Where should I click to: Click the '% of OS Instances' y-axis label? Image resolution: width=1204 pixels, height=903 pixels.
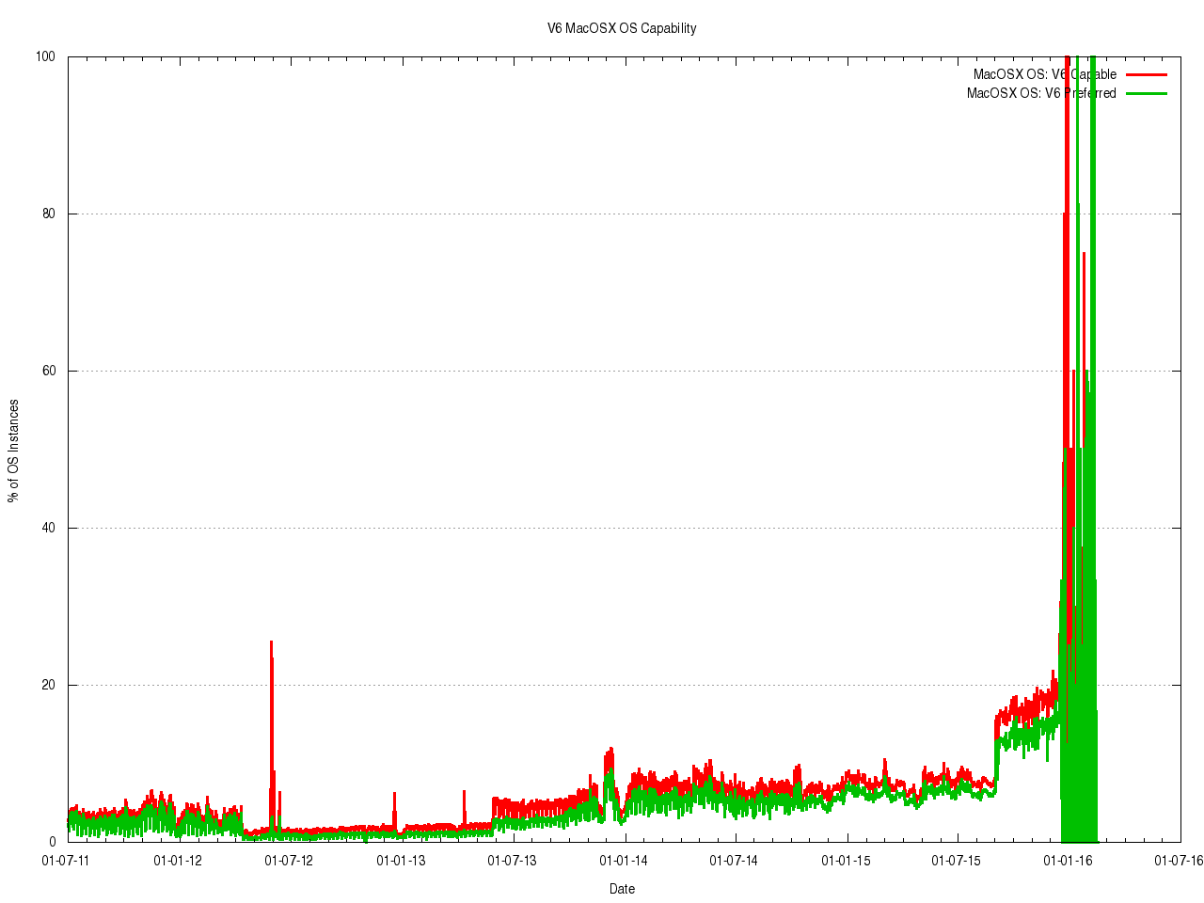pyautogui.click(x=13, y=451)
